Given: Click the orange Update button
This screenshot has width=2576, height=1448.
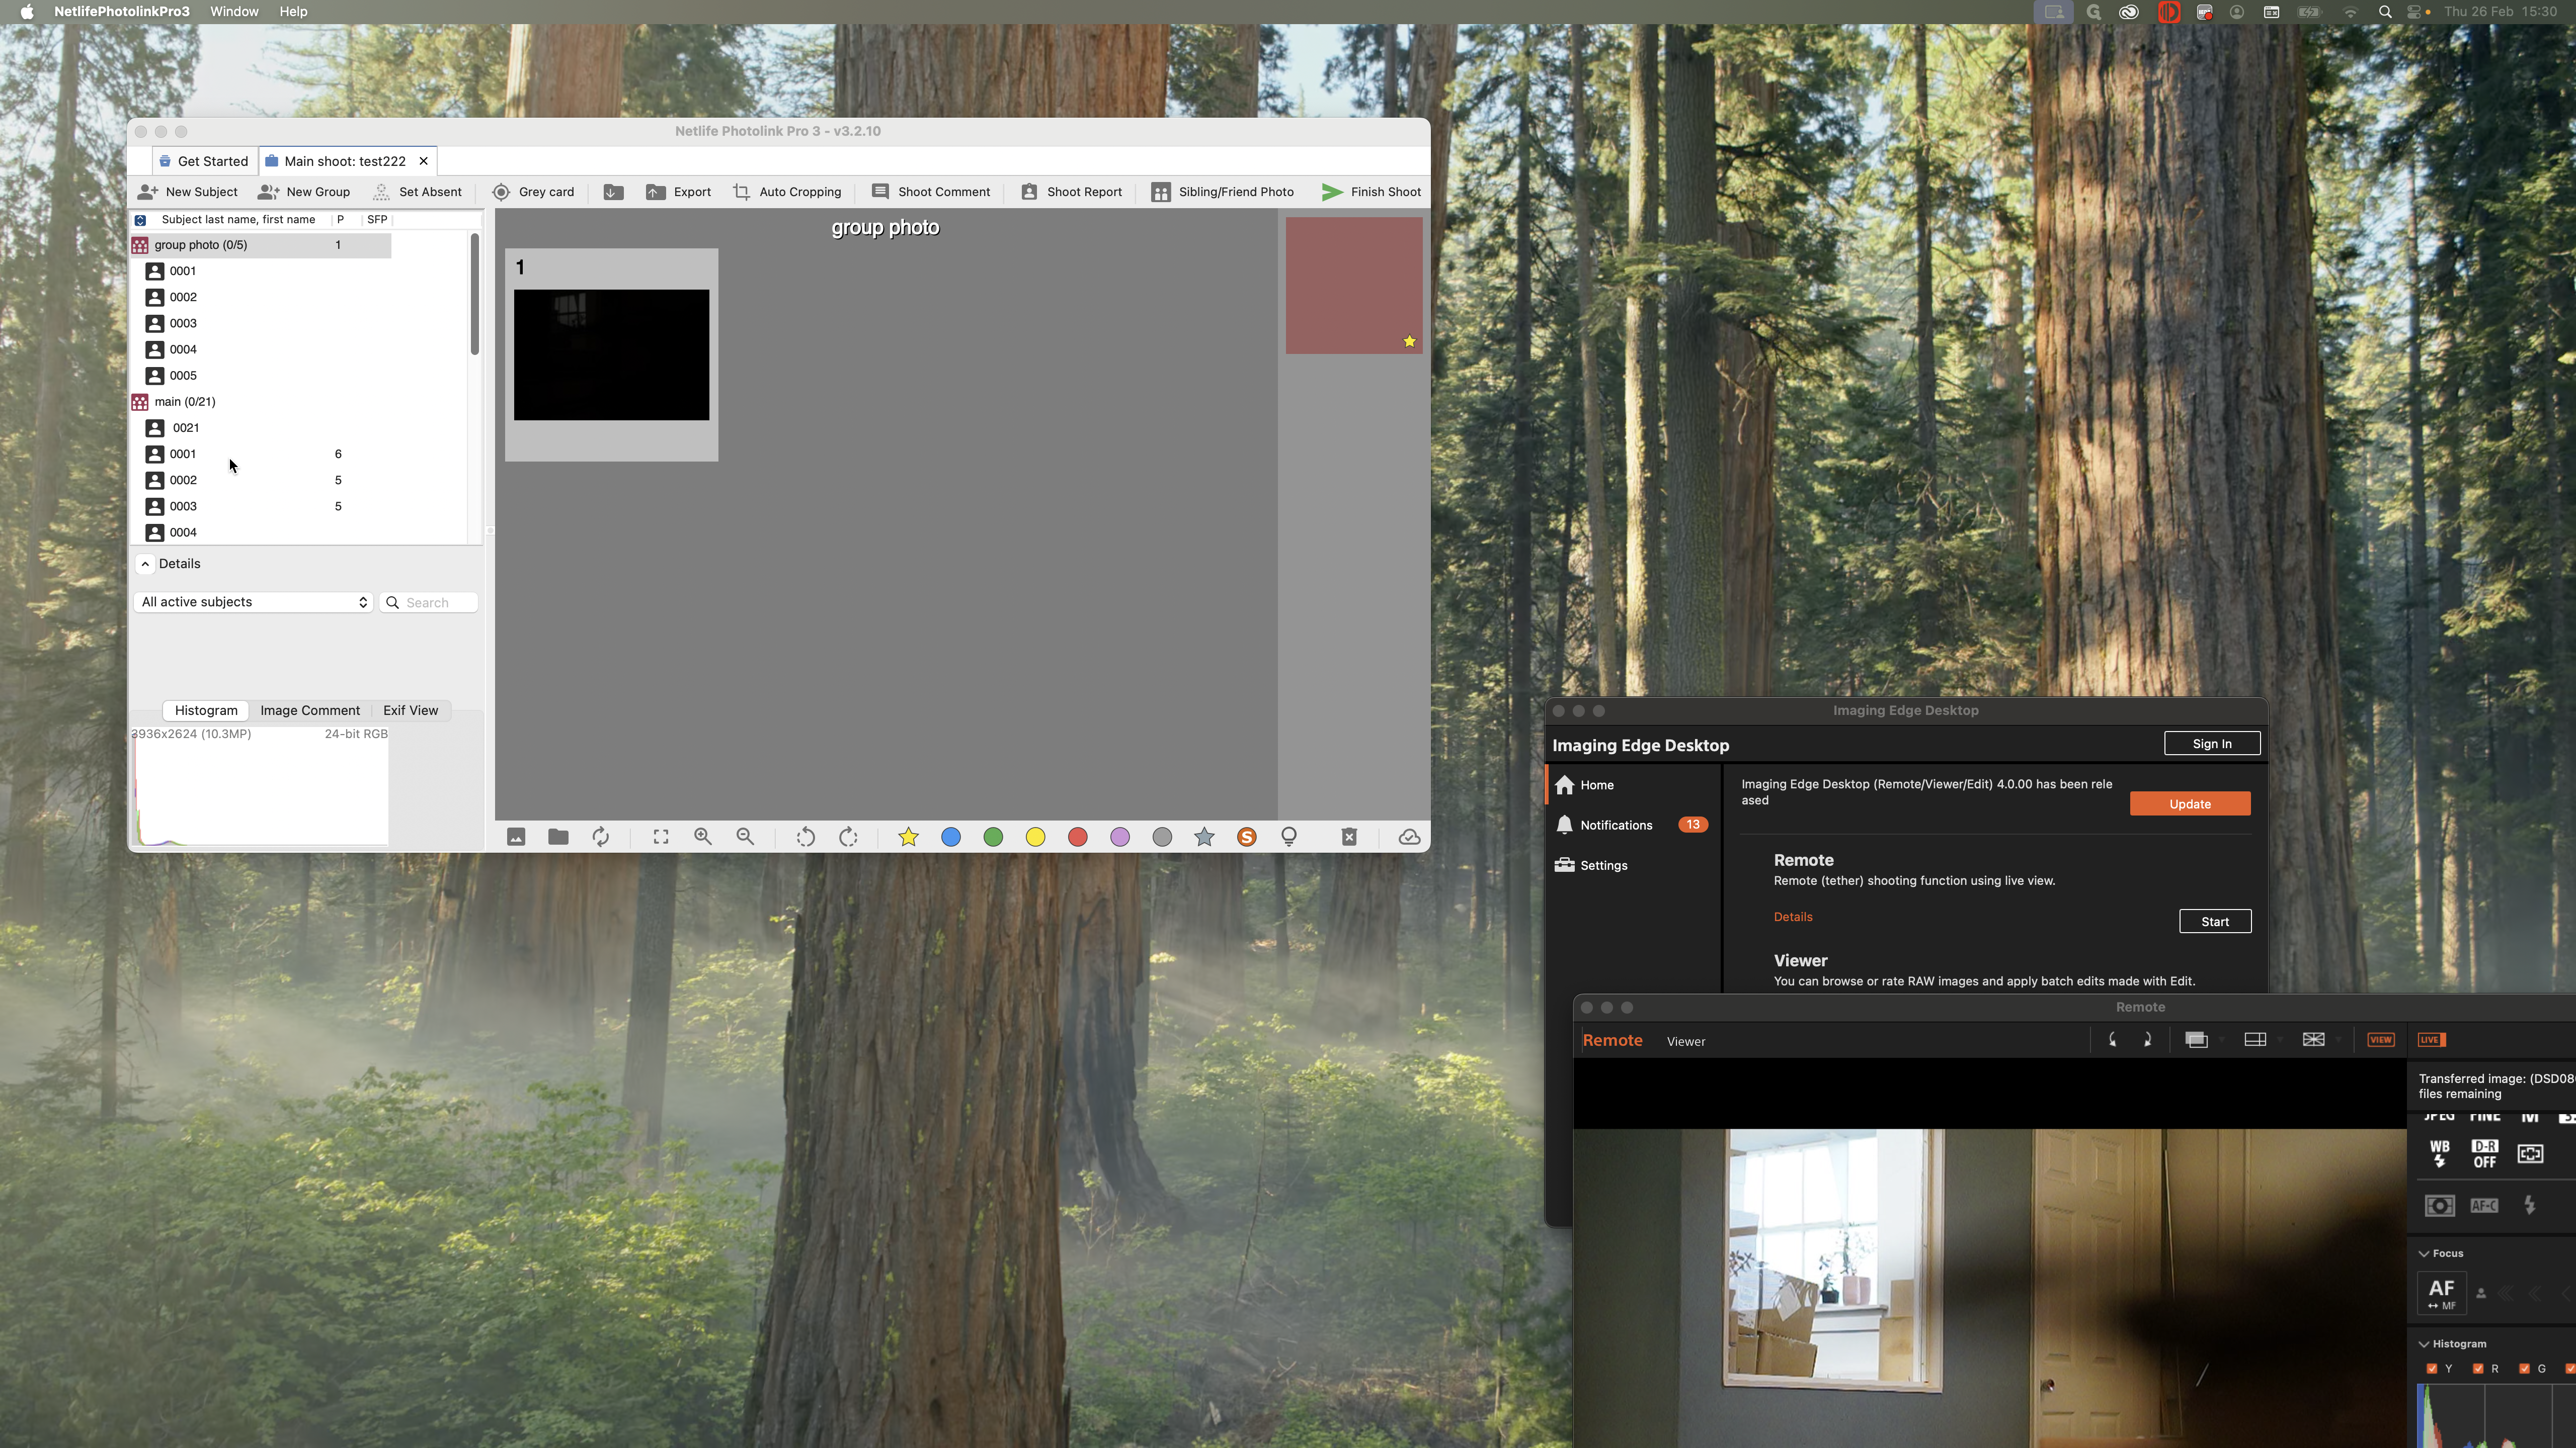Looking at the screenshot, I should 2189,804.
